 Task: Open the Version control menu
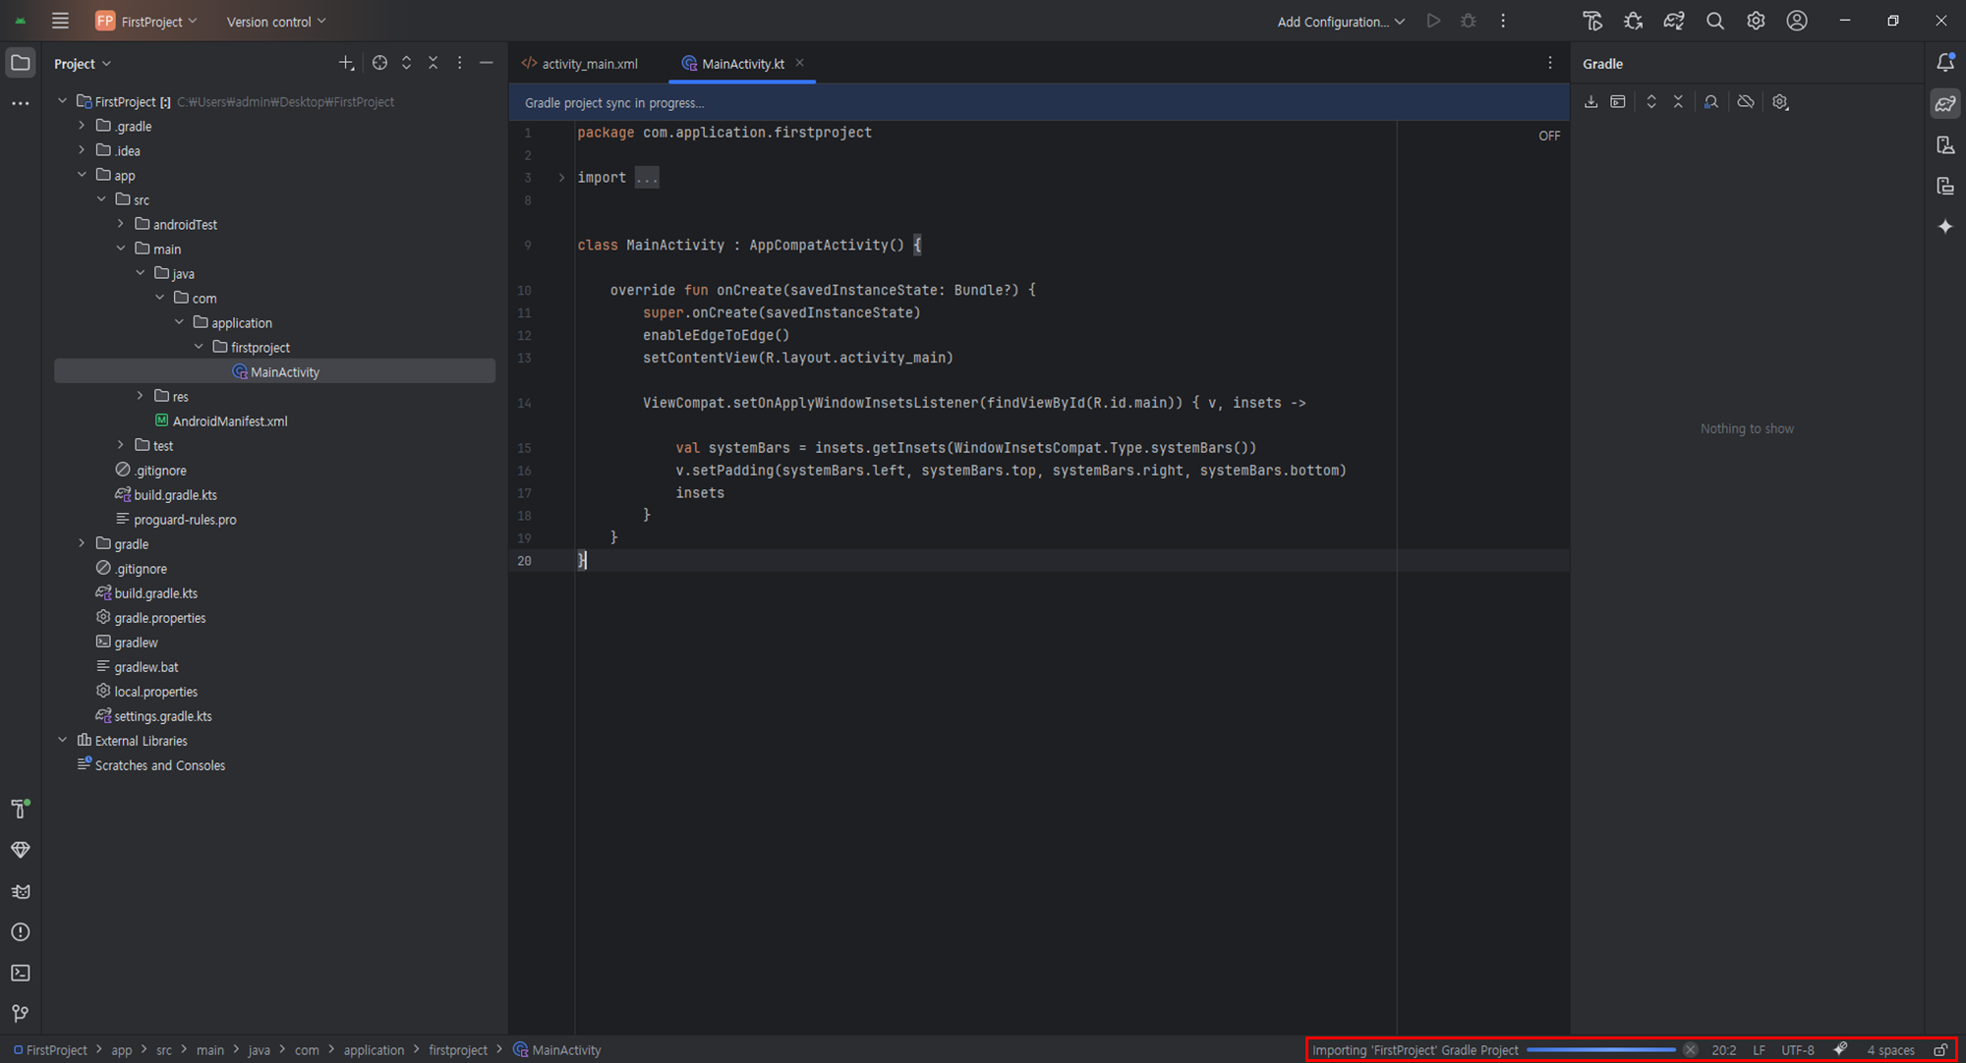click(275, 22)
